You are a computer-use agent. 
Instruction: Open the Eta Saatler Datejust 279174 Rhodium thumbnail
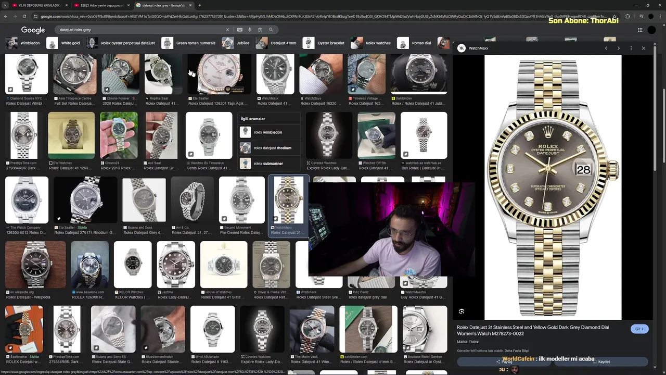[x=85, y=200]
